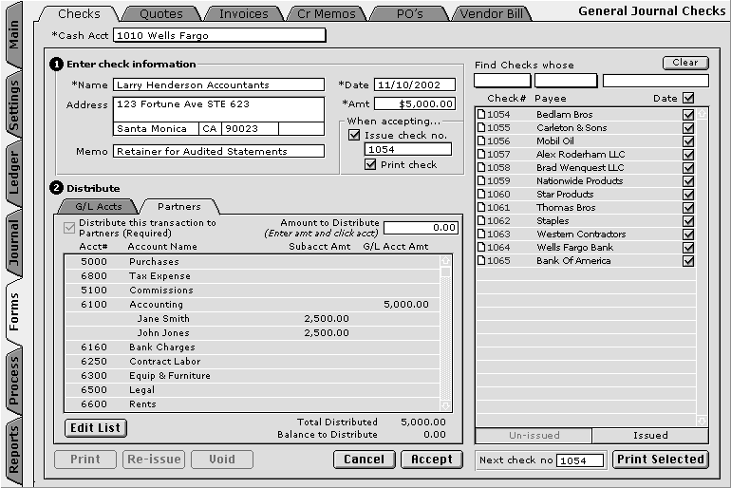Screen dimensions: 731x488
Task: Open the Settings side tab
Action: pyautogui.click(x=14, y=105)
